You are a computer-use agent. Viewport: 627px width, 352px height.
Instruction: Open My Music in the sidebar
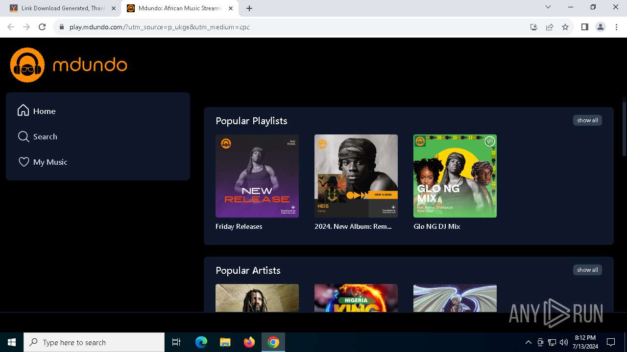98,162
